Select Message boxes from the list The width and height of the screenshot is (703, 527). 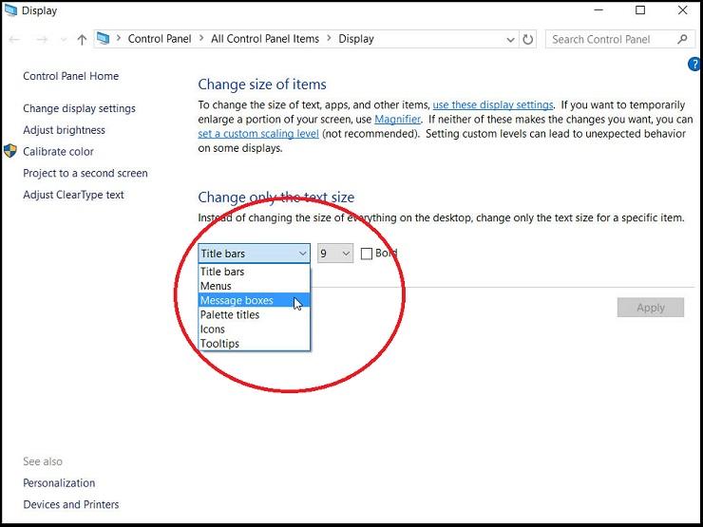pyautogui.click(x=237, y=300)
